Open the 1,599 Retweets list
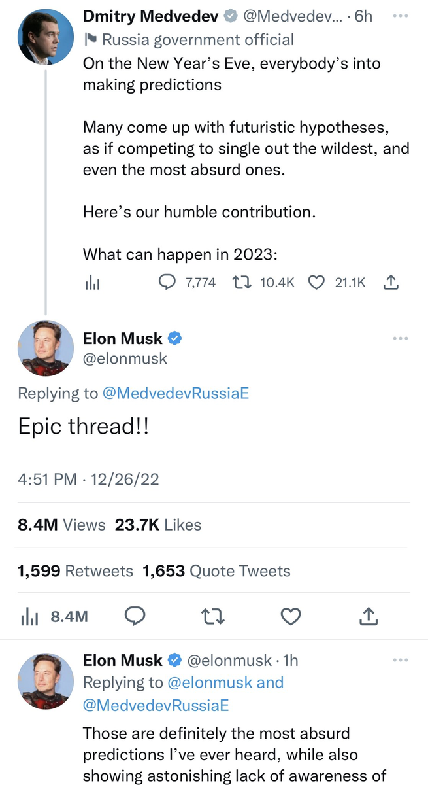The width and height of the screenshot is (428, 785). [x=75, y=571]
